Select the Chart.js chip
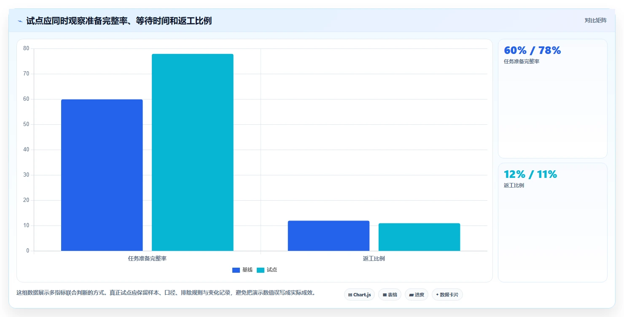The height and width of the screenshot is (317, 624). point(359,295)
